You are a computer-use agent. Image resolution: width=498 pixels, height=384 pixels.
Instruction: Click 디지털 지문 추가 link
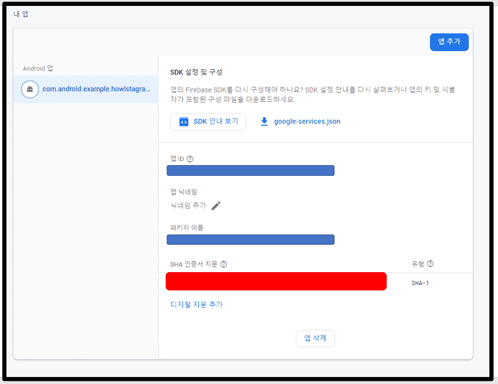click(197, 304)
